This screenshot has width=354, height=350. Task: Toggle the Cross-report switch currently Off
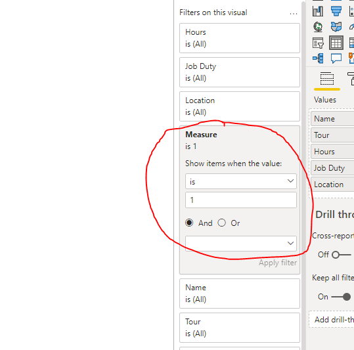pyautogui.click(x=342, y=255)
